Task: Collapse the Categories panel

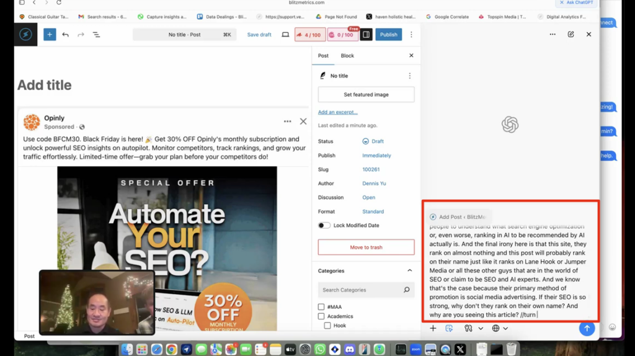Action: click(409, 271)
